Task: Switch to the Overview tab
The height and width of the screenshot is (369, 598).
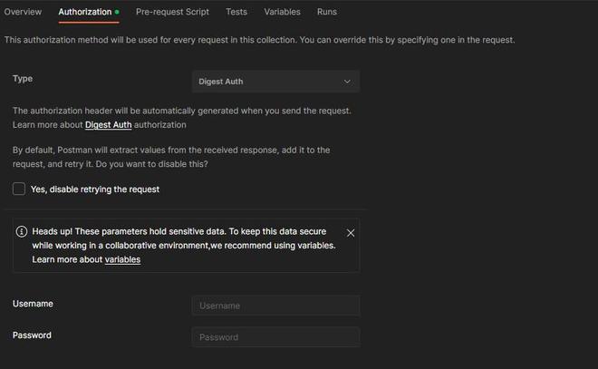Action: [x=23, y=12]
